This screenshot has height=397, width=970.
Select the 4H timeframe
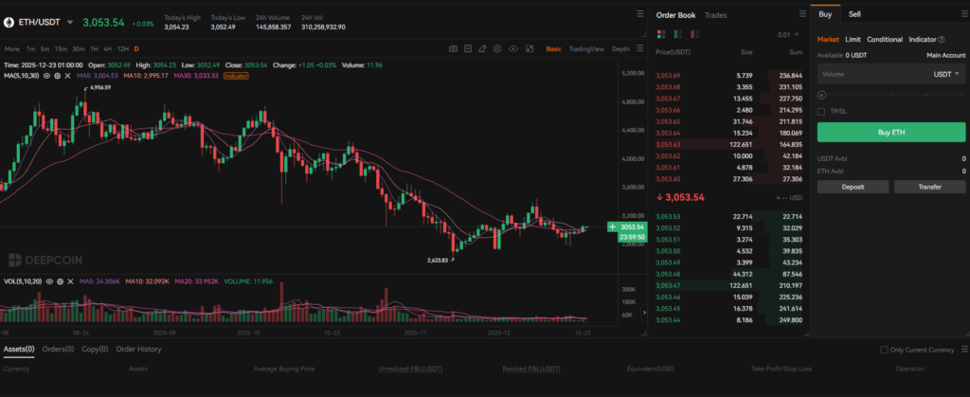point(108,49)
